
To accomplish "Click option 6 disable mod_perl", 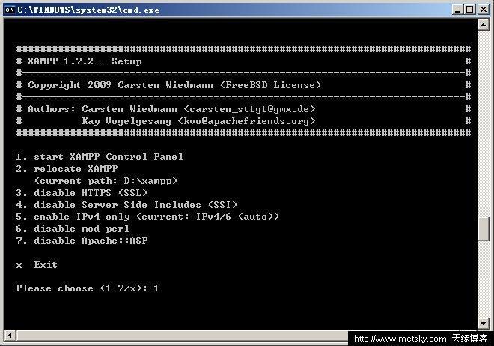I will 73,229.
